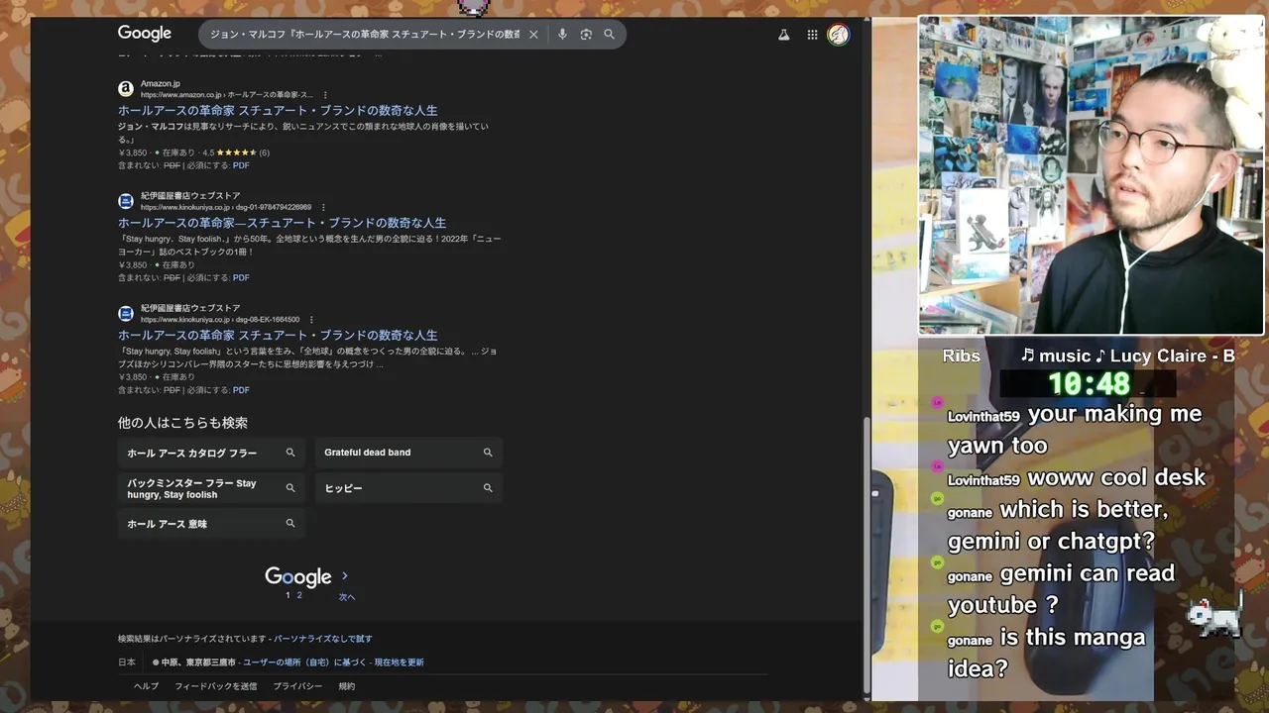Open second Kinokuniya title link under dsg-08 URL
The width and height of the screenshot is (1269, 713).
click(x=278, y=336)
